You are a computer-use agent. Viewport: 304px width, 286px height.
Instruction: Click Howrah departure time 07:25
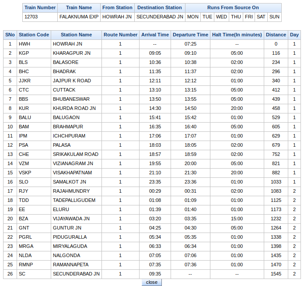pyautogui.click(x=190, y=44)
